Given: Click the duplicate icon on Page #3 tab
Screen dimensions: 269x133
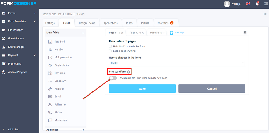Looking at the screenshot, I should pyautogui.click(x=161, y=33).
